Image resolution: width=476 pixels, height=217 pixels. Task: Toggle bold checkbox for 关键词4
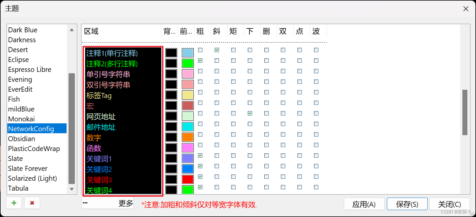[x=200, y=187]
